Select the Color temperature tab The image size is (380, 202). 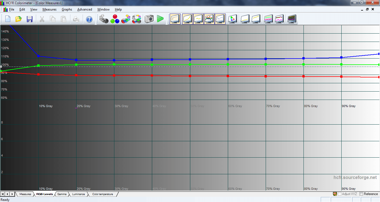click(102, 194)
